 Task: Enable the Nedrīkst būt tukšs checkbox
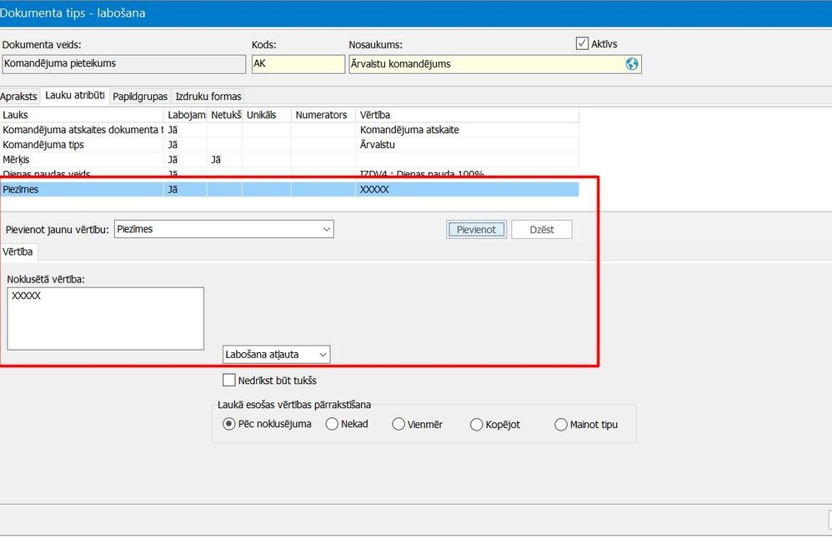pos(229,380)
